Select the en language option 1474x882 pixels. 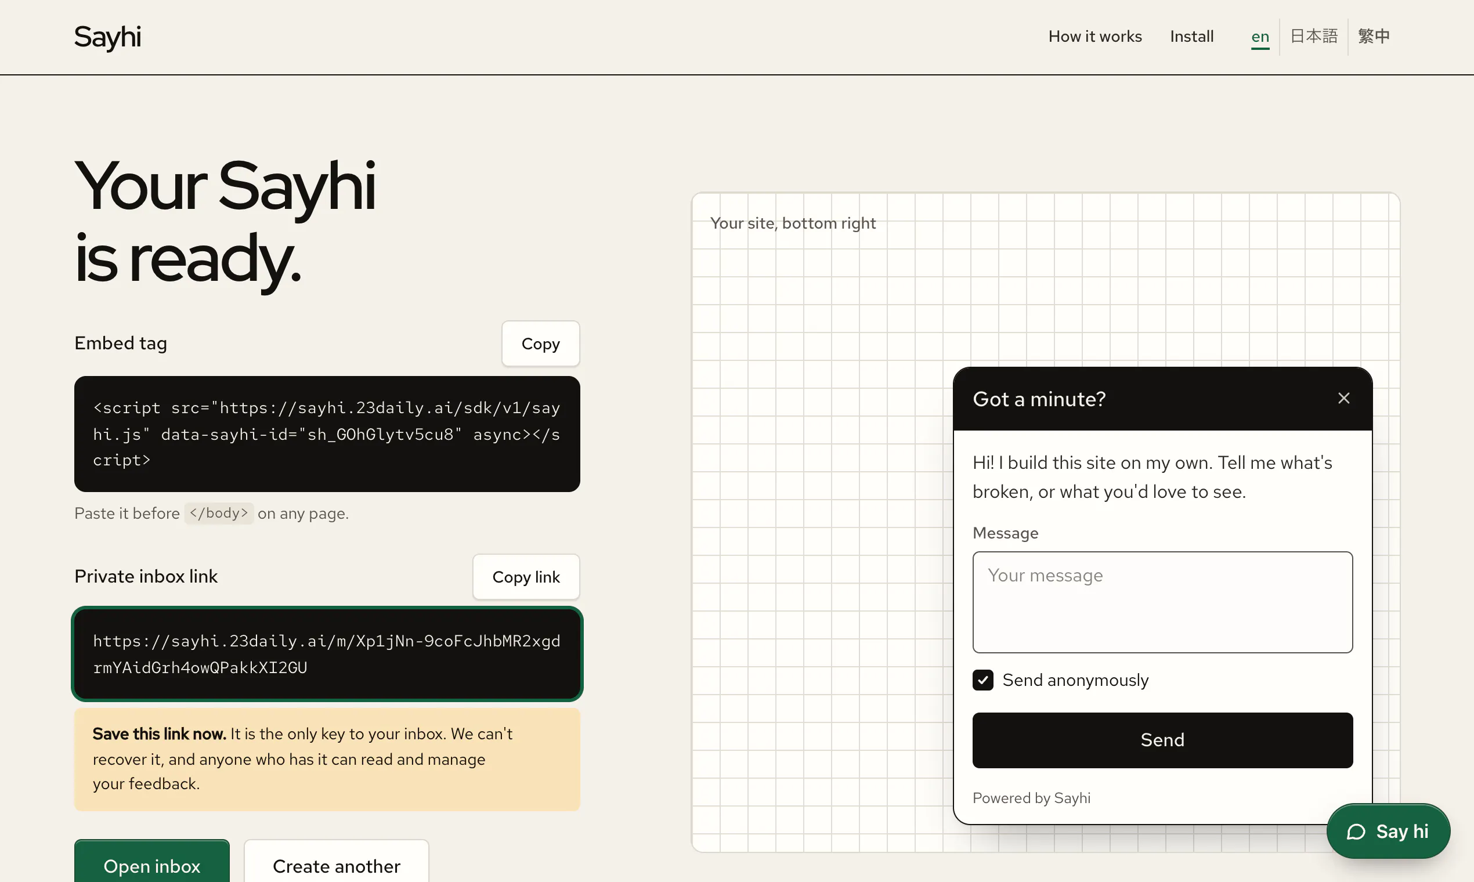point(1260,36)
